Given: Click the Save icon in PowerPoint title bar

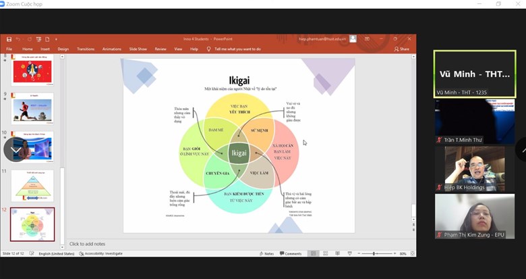Looking at the screenshot, I should tap(9, 39).
